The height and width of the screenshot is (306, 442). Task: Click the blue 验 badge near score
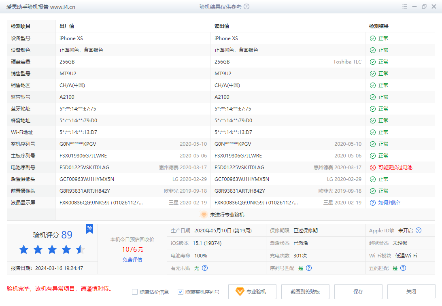click(x=89, y=229)
